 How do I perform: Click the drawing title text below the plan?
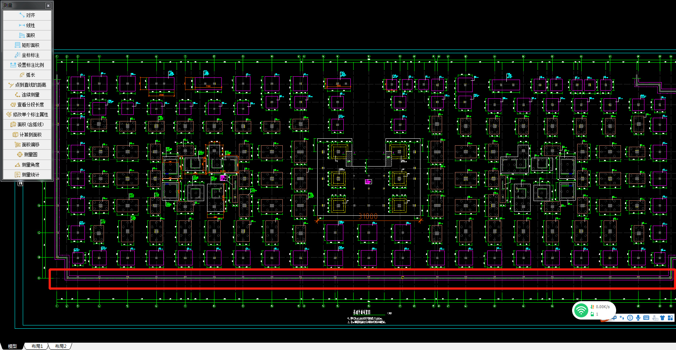(362, 312)
